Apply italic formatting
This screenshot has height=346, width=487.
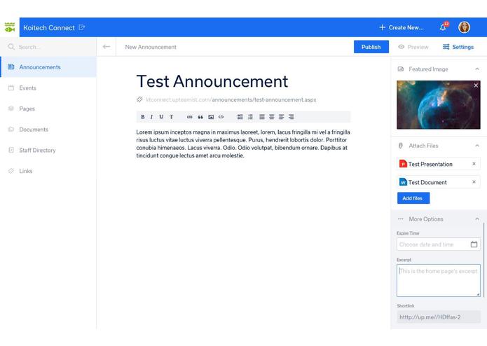151,117
